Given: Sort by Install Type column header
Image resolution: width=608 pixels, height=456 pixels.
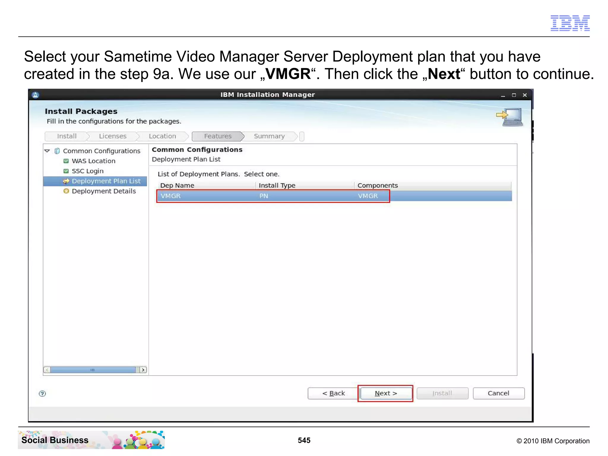Looking at the screenshot, I should pos(305,186).
